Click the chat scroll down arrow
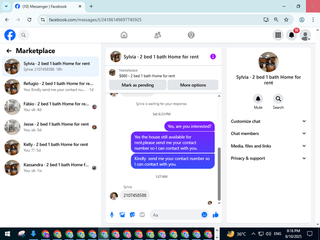 point(219,203)
